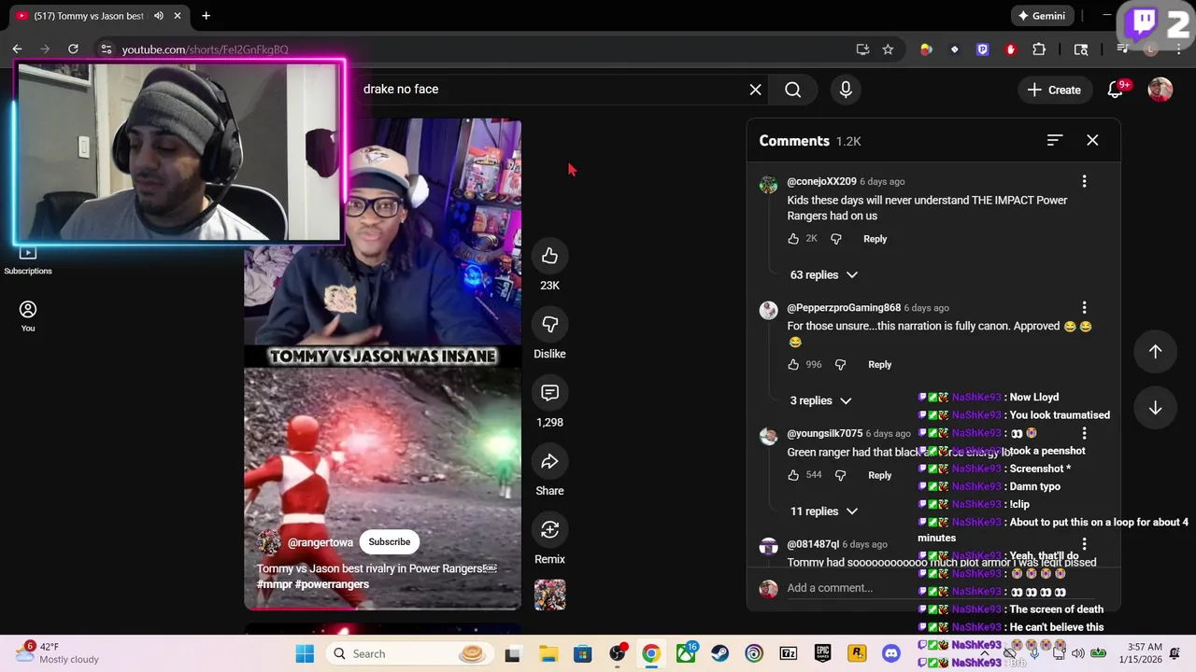
Task: Click the Create button
Action: pyautogui.click(x=1055, y=90)
